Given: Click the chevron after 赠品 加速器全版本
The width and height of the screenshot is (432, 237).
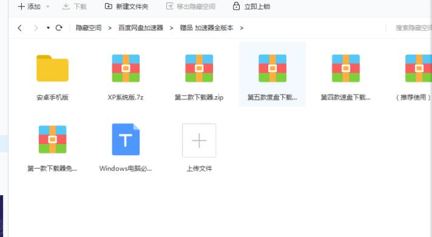Looking at the screenshot, I should [241, 28].
